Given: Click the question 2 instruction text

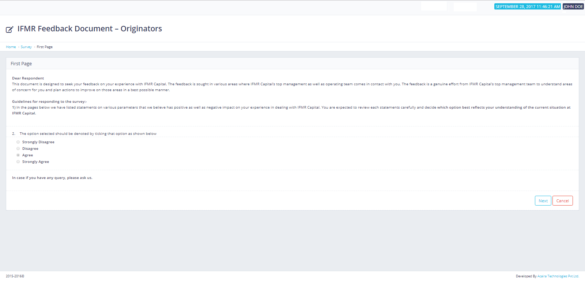Looking at the screenshot, I should point(88,134).
